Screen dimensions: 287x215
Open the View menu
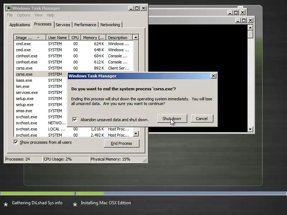tap(38, 15)
